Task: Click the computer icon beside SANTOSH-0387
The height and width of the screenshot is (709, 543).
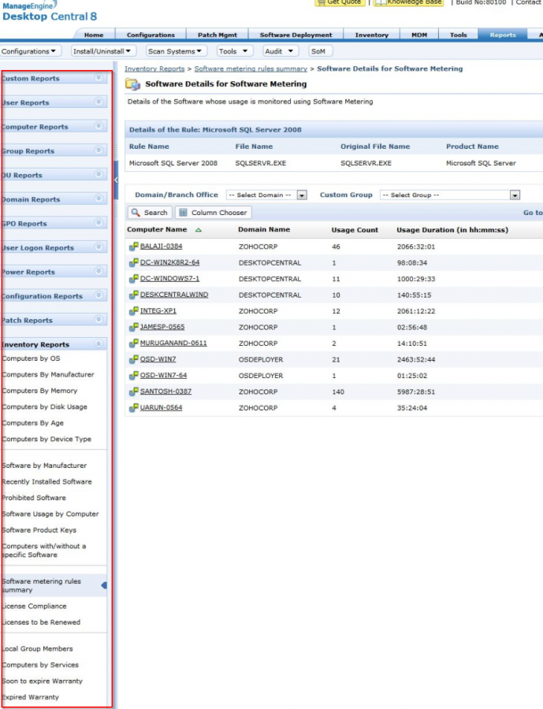Action: (133, 392)
